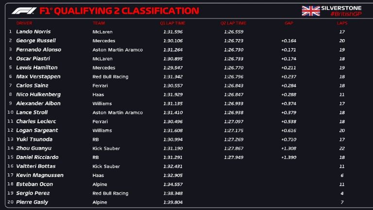This screenshot has height=210, width=373.
Task: Select the TEAM column header
Action: [99, 23]
